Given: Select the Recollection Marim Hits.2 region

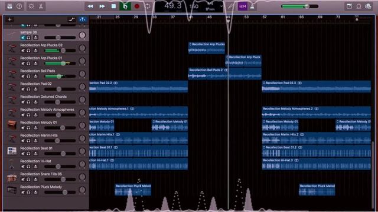Looking at the screenshot, I should (316, 138).
